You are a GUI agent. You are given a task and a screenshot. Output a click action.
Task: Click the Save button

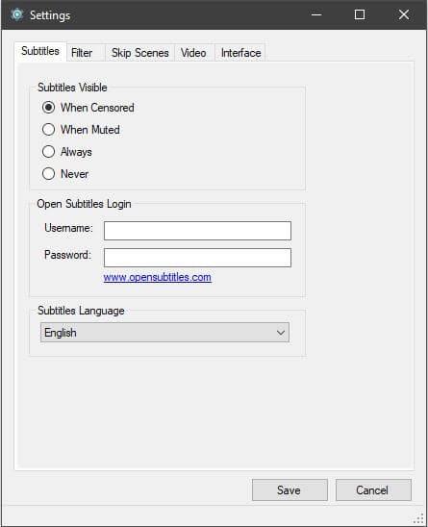tap(290, 490)
